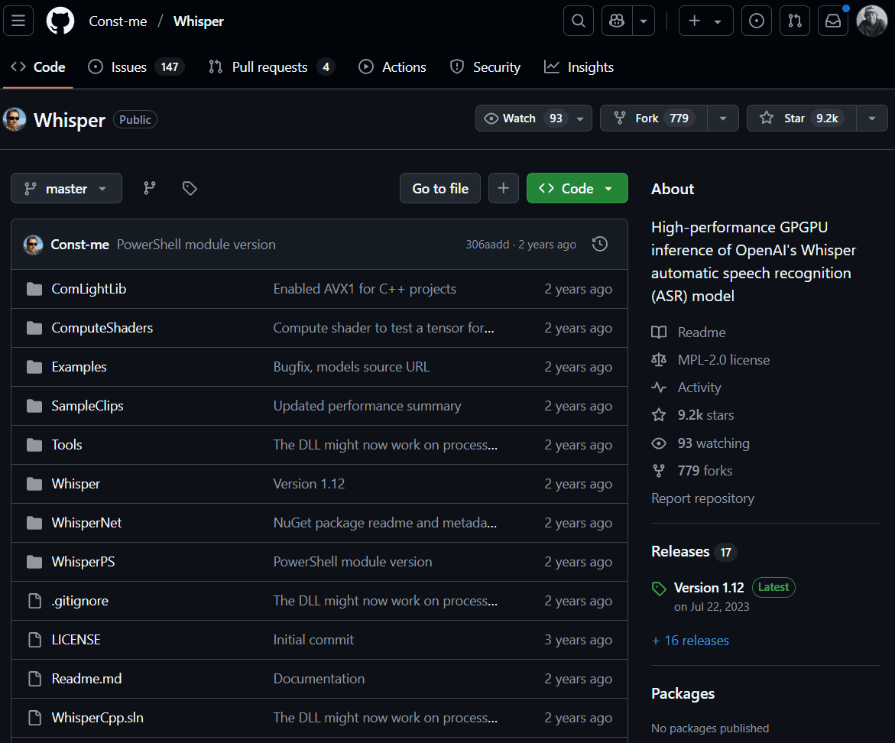View tags via the tag icon

point(190,188)
